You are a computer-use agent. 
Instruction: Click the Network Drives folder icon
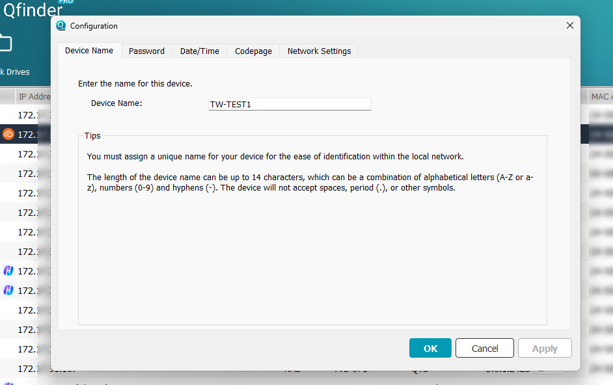pos(5,44)
